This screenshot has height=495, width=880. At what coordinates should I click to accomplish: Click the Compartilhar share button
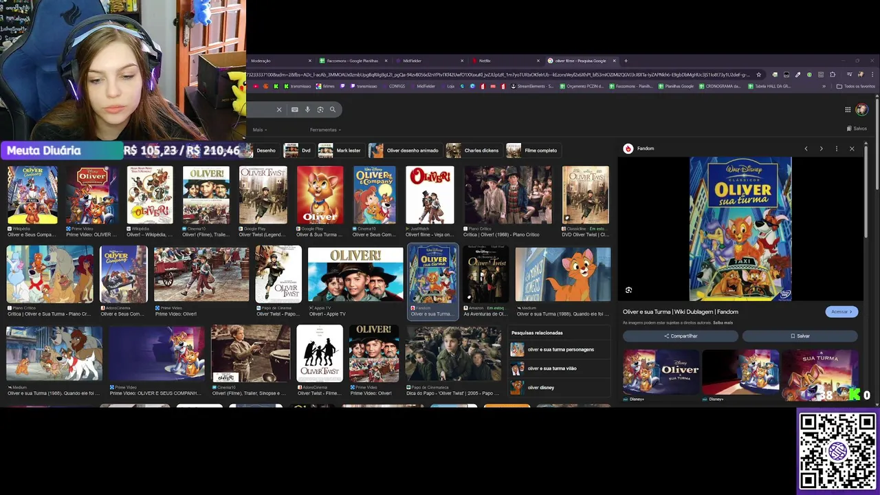(681, 336)
